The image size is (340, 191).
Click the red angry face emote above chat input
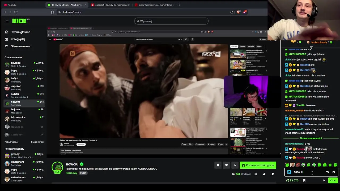click(x=298, y=165)
